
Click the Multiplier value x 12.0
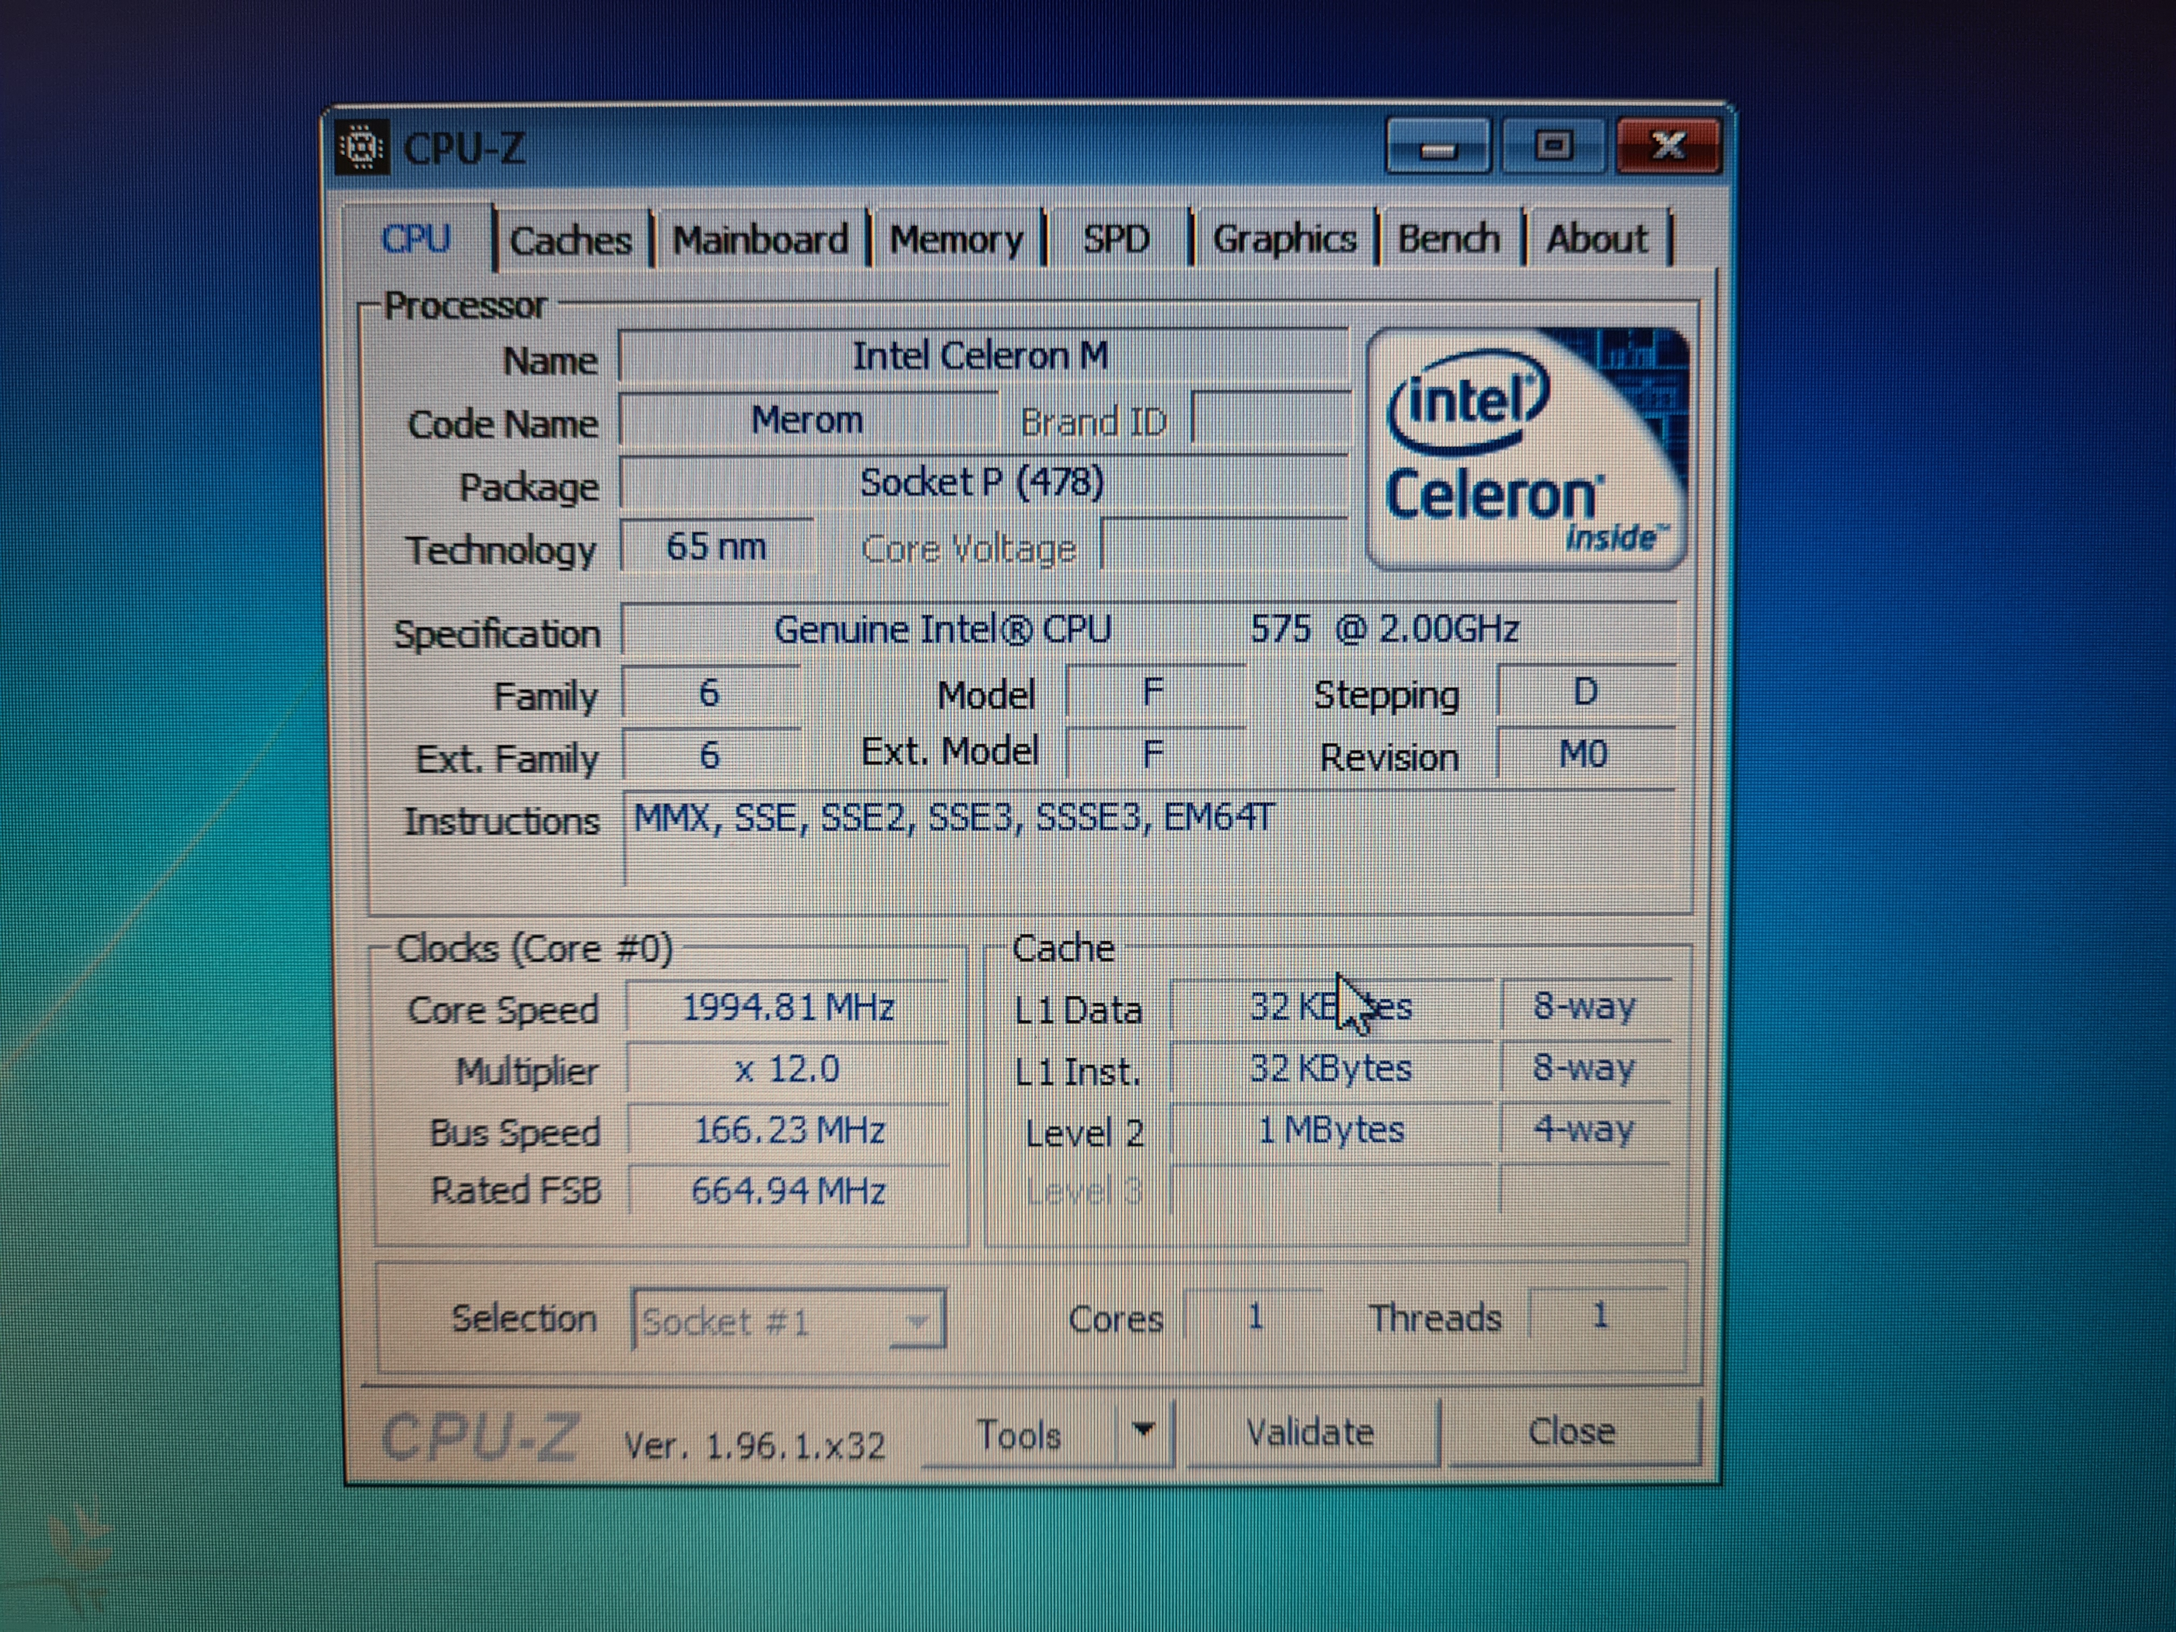[788, 1069]
